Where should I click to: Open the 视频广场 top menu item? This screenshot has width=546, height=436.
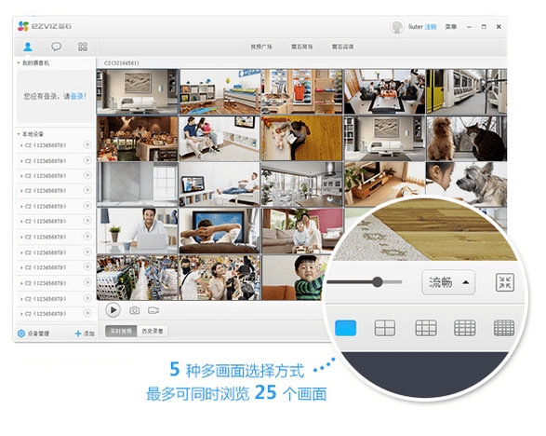point(261,47)
